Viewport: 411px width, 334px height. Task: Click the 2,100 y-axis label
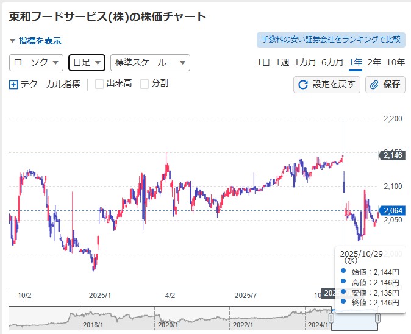[x=393, y=187]
